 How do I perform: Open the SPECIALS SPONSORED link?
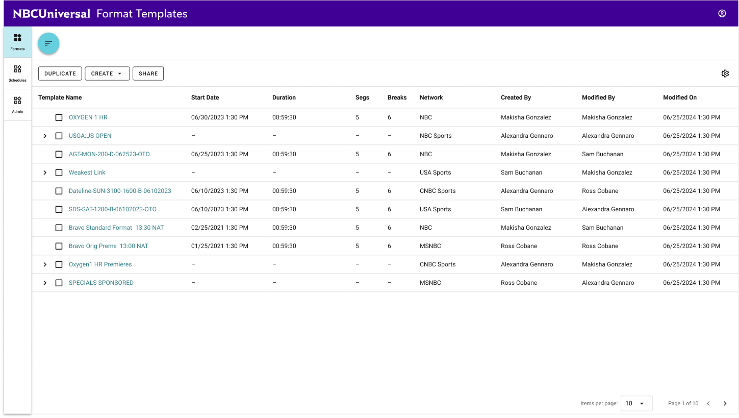(101, 283)
